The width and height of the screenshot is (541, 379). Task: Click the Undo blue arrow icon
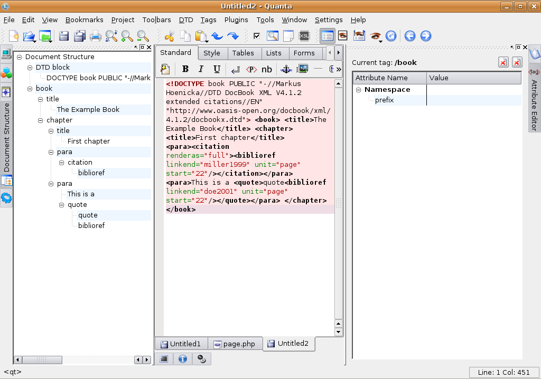click(x=217, y=36)
